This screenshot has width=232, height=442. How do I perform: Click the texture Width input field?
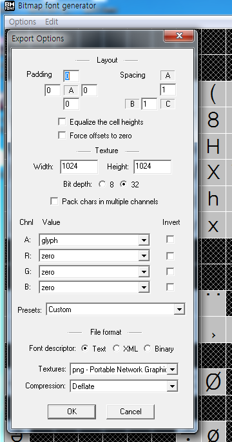(79, 167)
